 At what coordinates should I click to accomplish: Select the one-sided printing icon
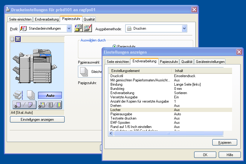pos(18,105)
